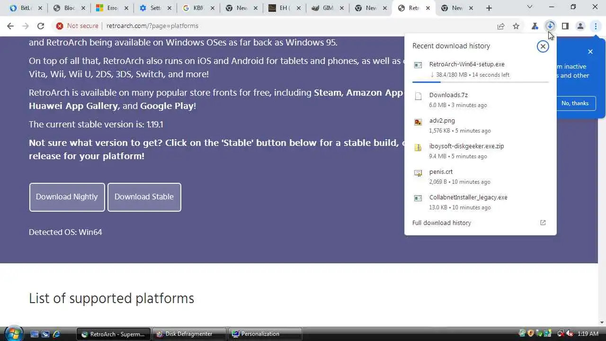Close the active RetroArch tab
606x341 pixels.
tap(428, 8)
